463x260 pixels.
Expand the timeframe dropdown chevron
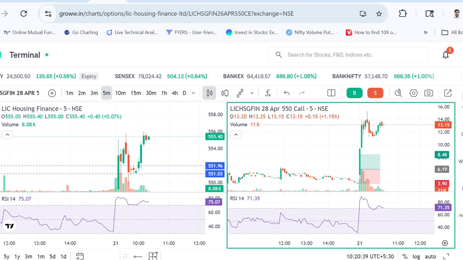click(194, 93)
